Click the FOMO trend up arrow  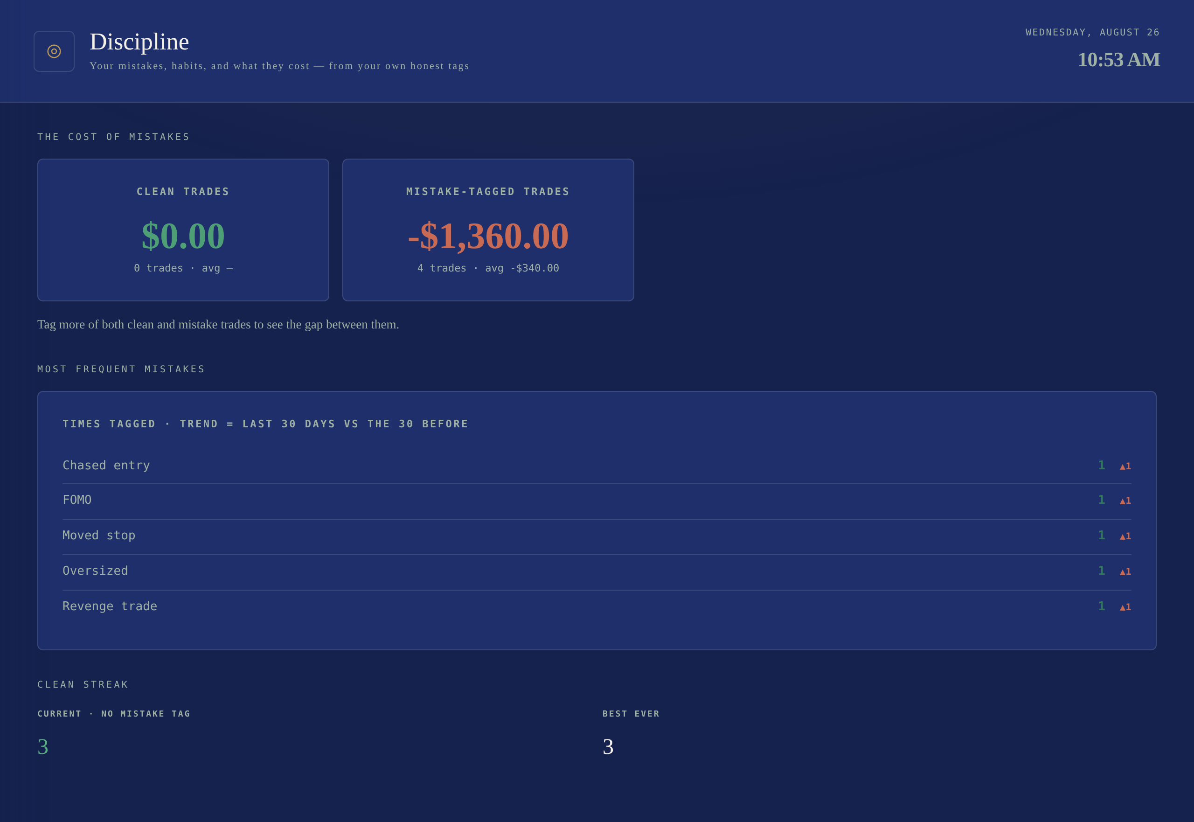click(x=1125, y=501)
